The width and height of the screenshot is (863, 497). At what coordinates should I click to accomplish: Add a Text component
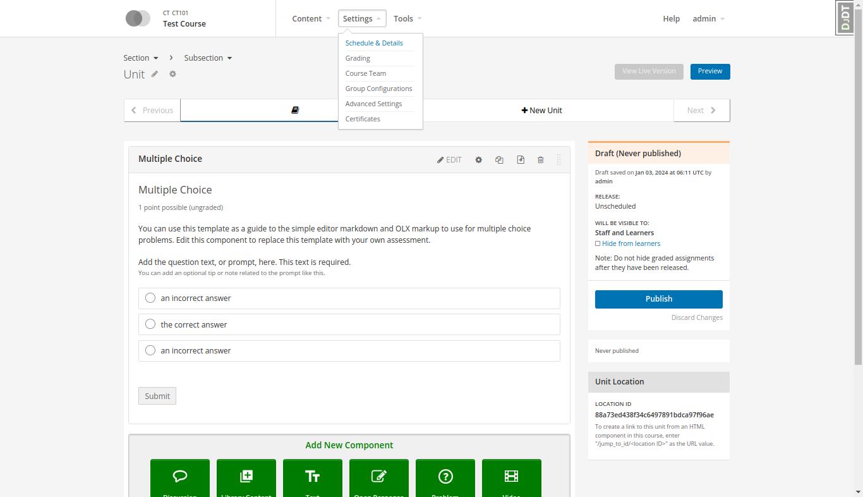(313, 479)
